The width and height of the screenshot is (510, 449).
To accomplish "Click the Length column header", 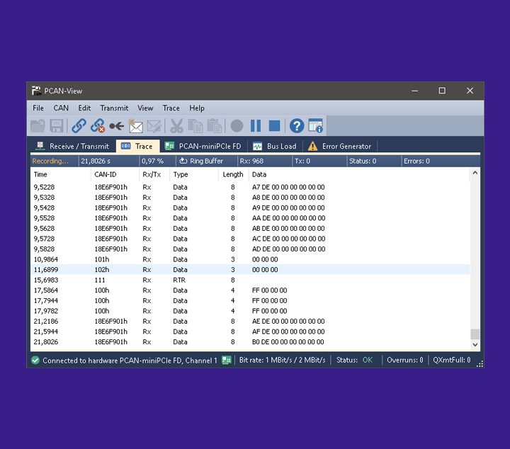I will coord(233,175).
